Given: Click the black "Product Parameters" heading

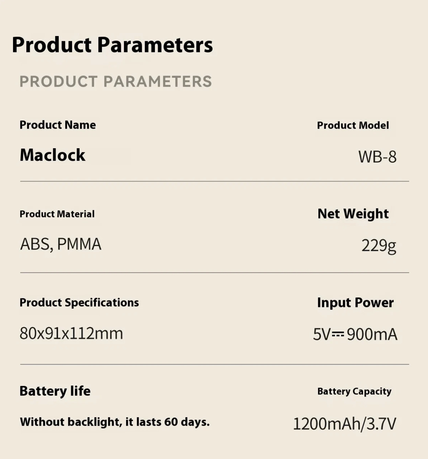Looking at the screenshot, I should pos(112,45).
